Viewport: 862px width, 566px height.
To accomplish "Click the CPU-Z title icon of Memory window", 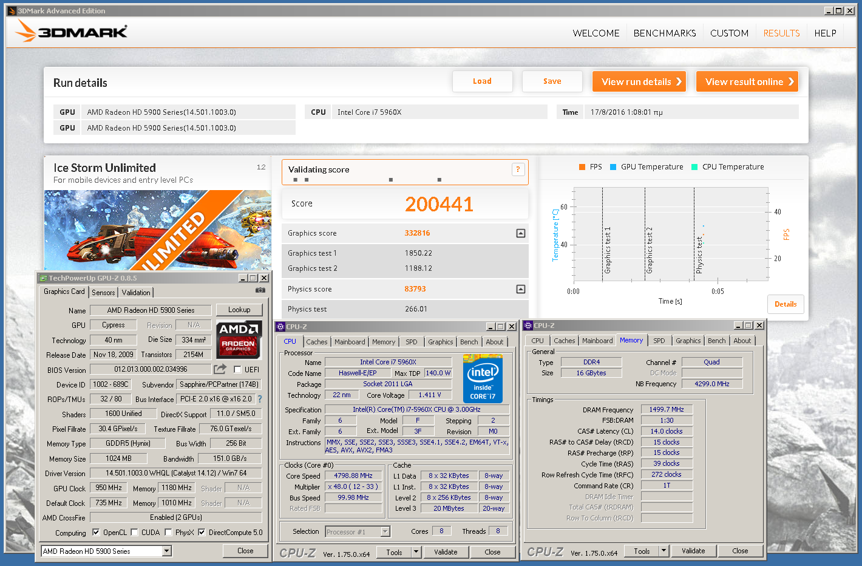I will (528, 326).
